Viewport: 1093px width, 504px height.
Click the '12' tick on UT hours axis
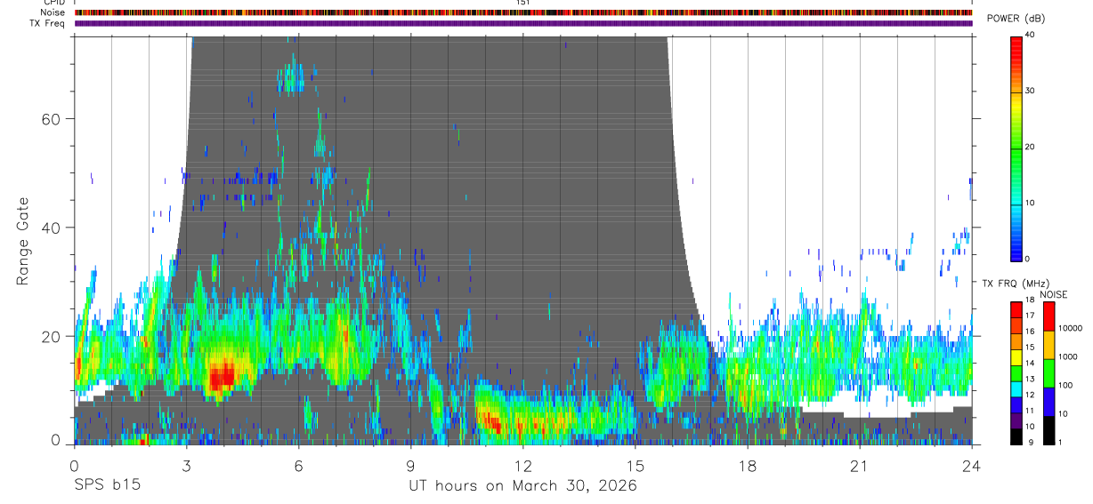(522, 466)
